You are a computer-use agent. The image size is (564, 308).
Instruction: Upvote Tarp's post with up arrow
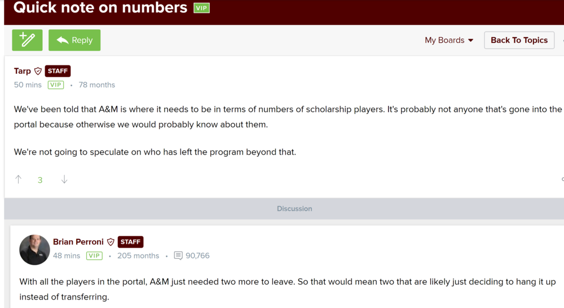point(19,179)
